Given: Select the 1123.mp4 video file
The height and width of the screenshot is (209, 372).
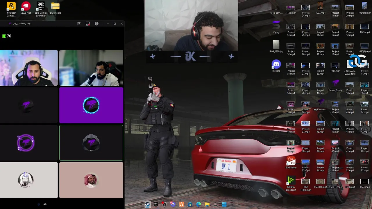Looking at the screenshot, I should (x=364, y=184).
